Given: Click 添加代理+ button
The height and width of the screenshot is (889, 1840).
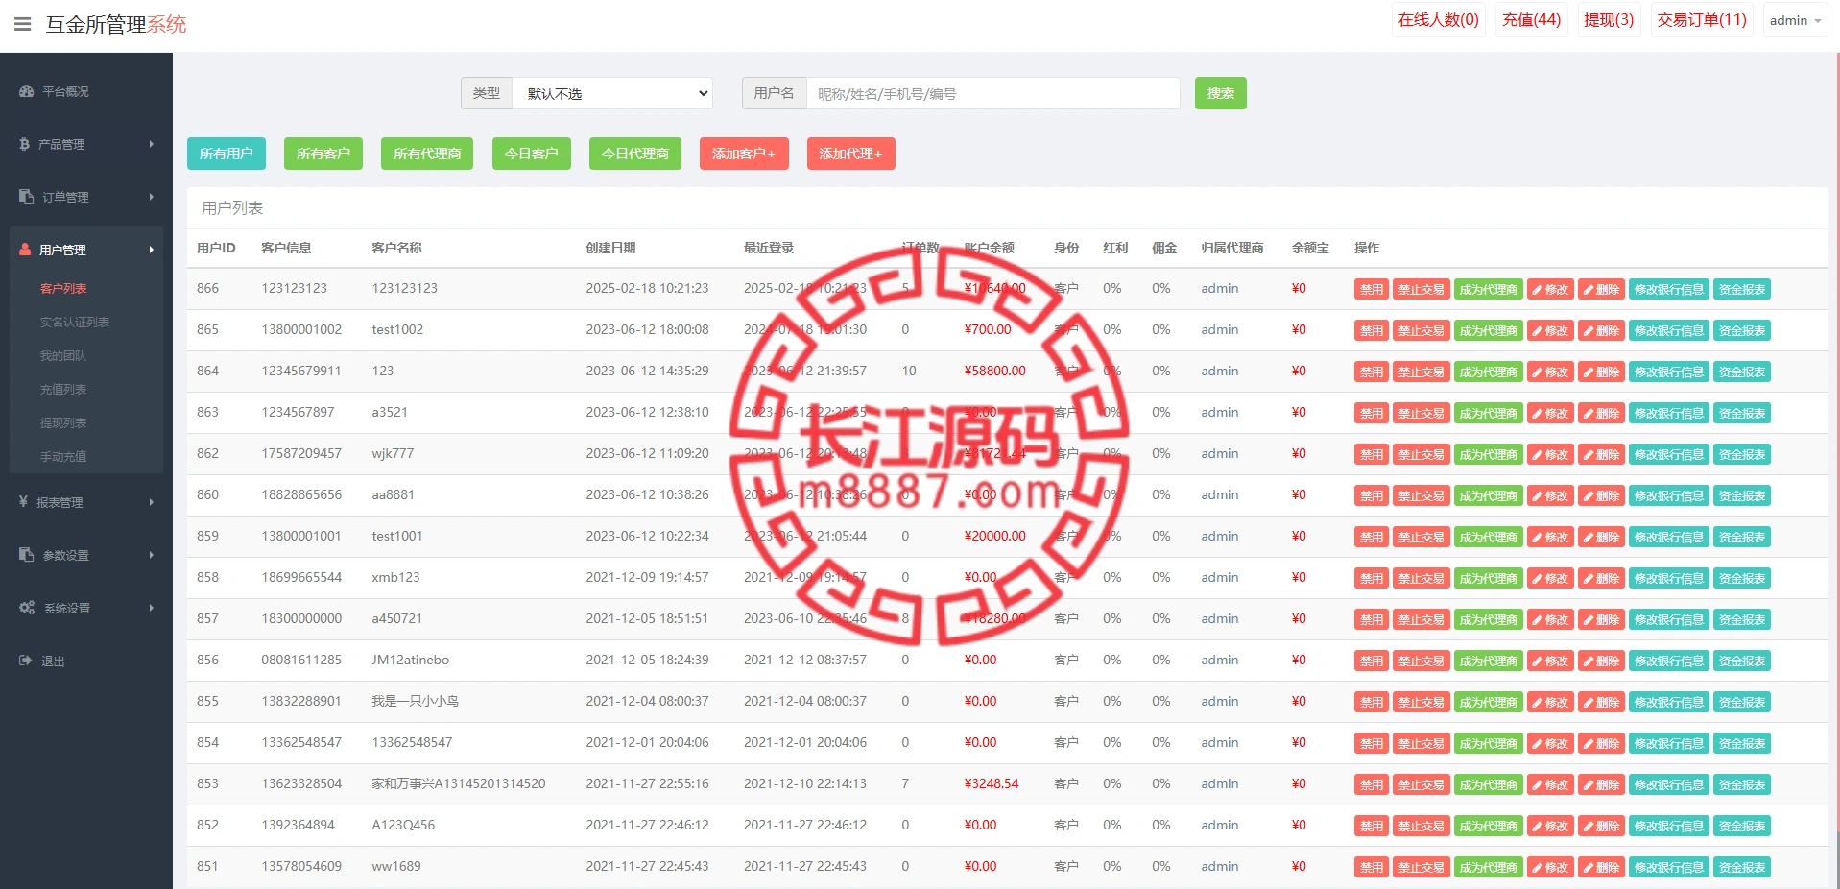Looking at the screenshot, I should pyautogui.click(x=850, y=154).
